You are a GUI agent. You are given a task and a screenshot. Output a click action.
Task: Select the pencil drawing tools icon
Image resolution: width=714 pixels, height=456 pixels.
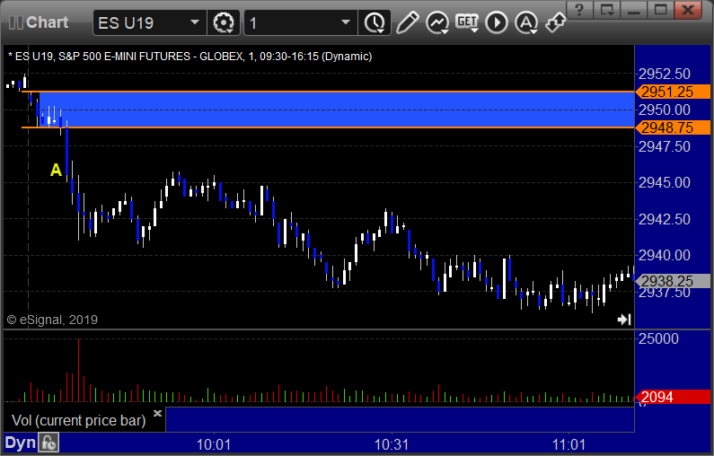click(x=407, y=22)
